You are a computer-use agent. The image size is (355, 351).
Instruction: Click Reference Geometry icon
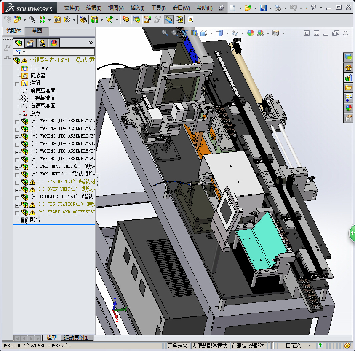pyautogui.click(x=109, y=19)
